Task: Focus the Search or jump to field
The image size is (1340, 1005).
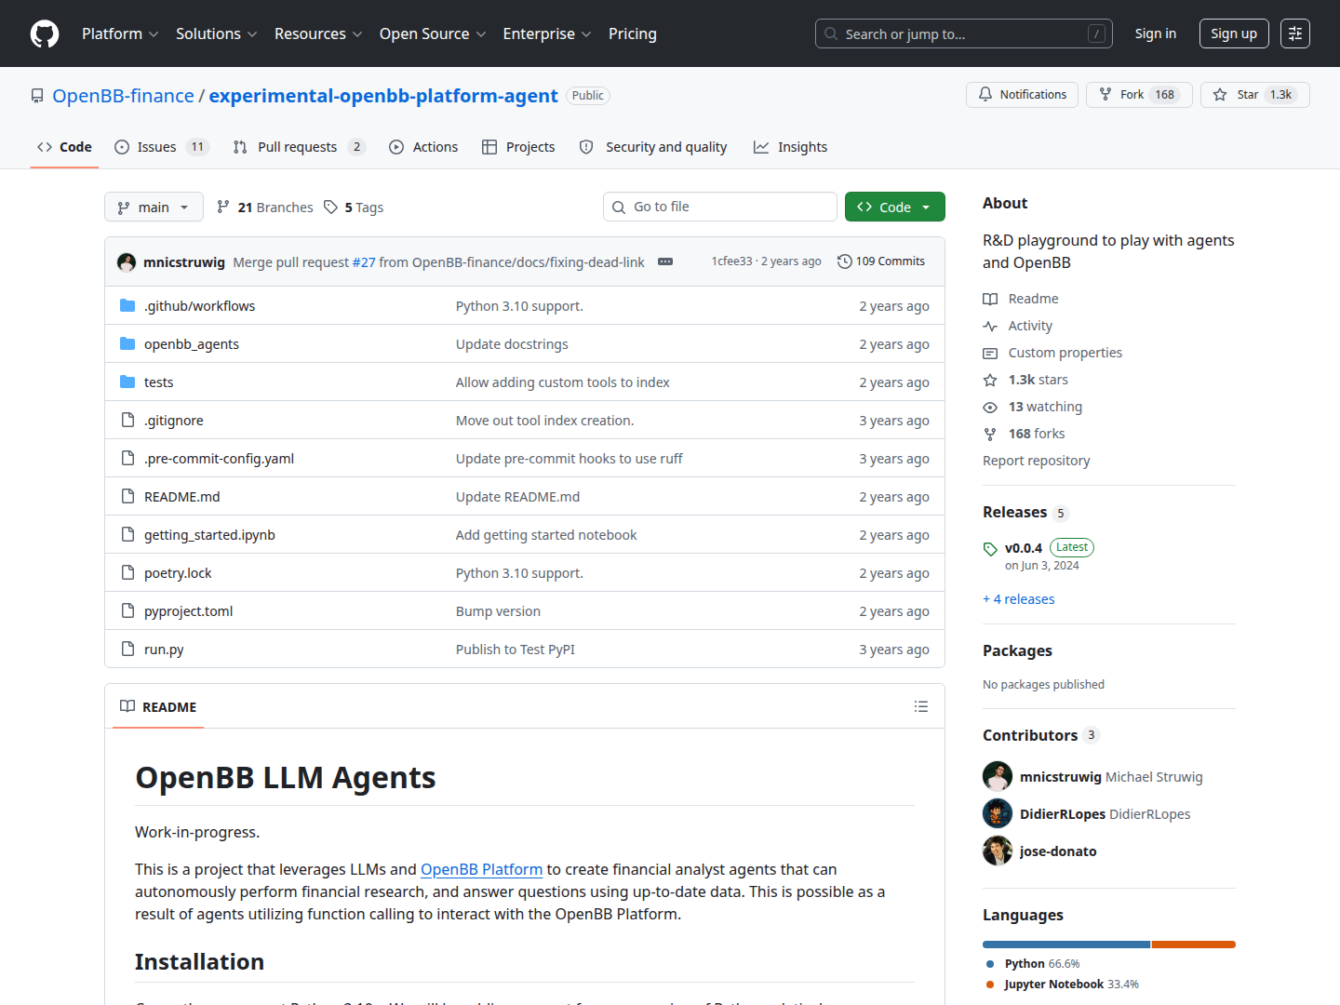Action: pyautogui.click(x=964, y=33)
